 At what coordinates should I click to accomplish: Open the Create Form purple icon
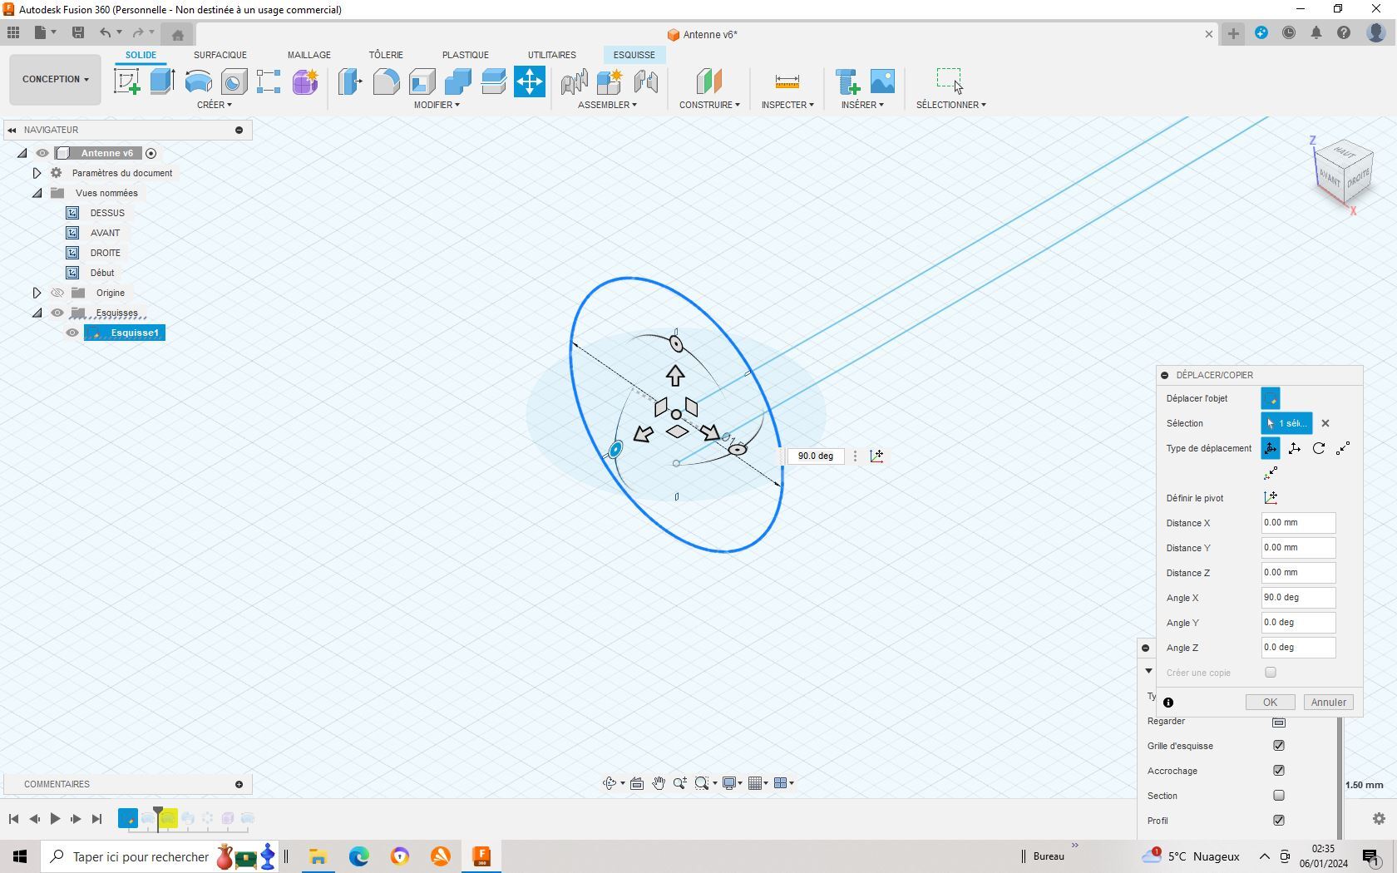click(x=305, y=81)
